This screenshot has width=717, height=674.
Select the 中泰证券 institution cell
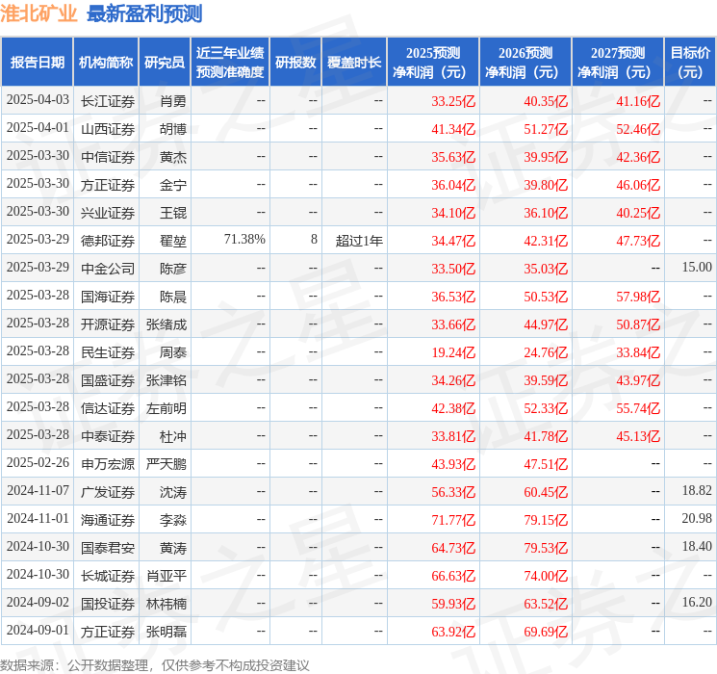click(x=108, y=436)
